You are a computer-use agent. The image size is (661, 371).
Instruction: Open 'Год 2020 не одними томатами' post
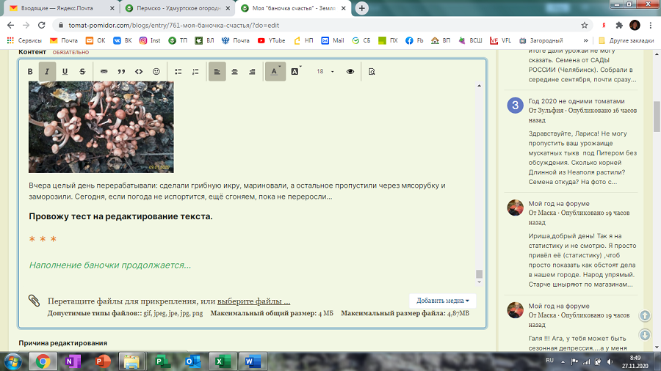click(x=576, y=101)
